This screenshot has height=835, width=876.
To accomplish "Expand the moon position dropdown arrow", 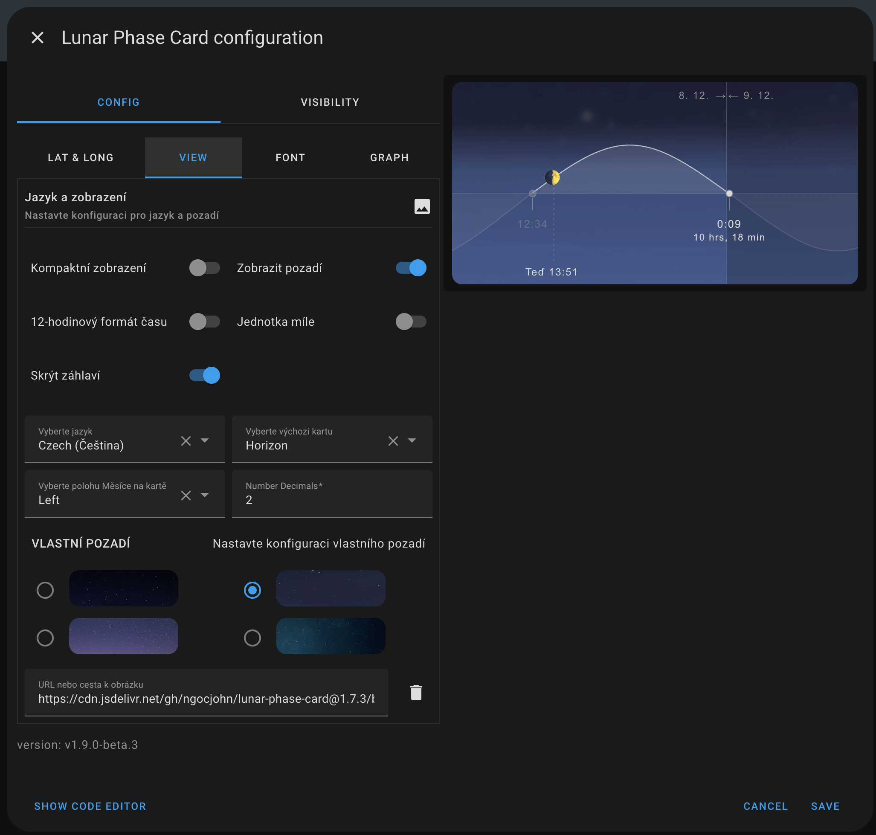I will [205, 496].
